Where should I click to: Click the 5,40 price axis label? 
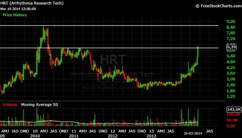point(231,56)
